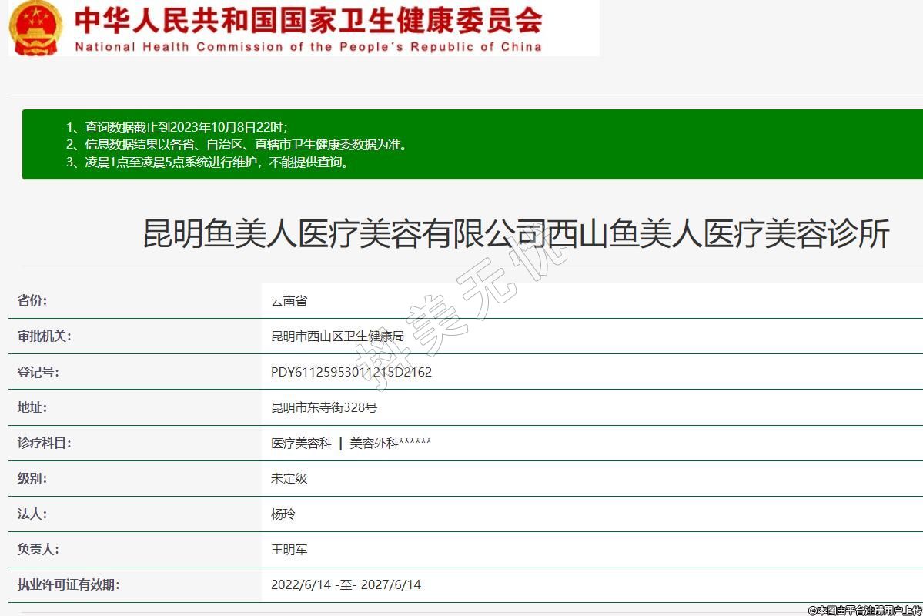923x616 pixels.
Task: Click the license validity dates 2022/6/14 -至- 2027/6/14
Action: click(x=346, y=584)
